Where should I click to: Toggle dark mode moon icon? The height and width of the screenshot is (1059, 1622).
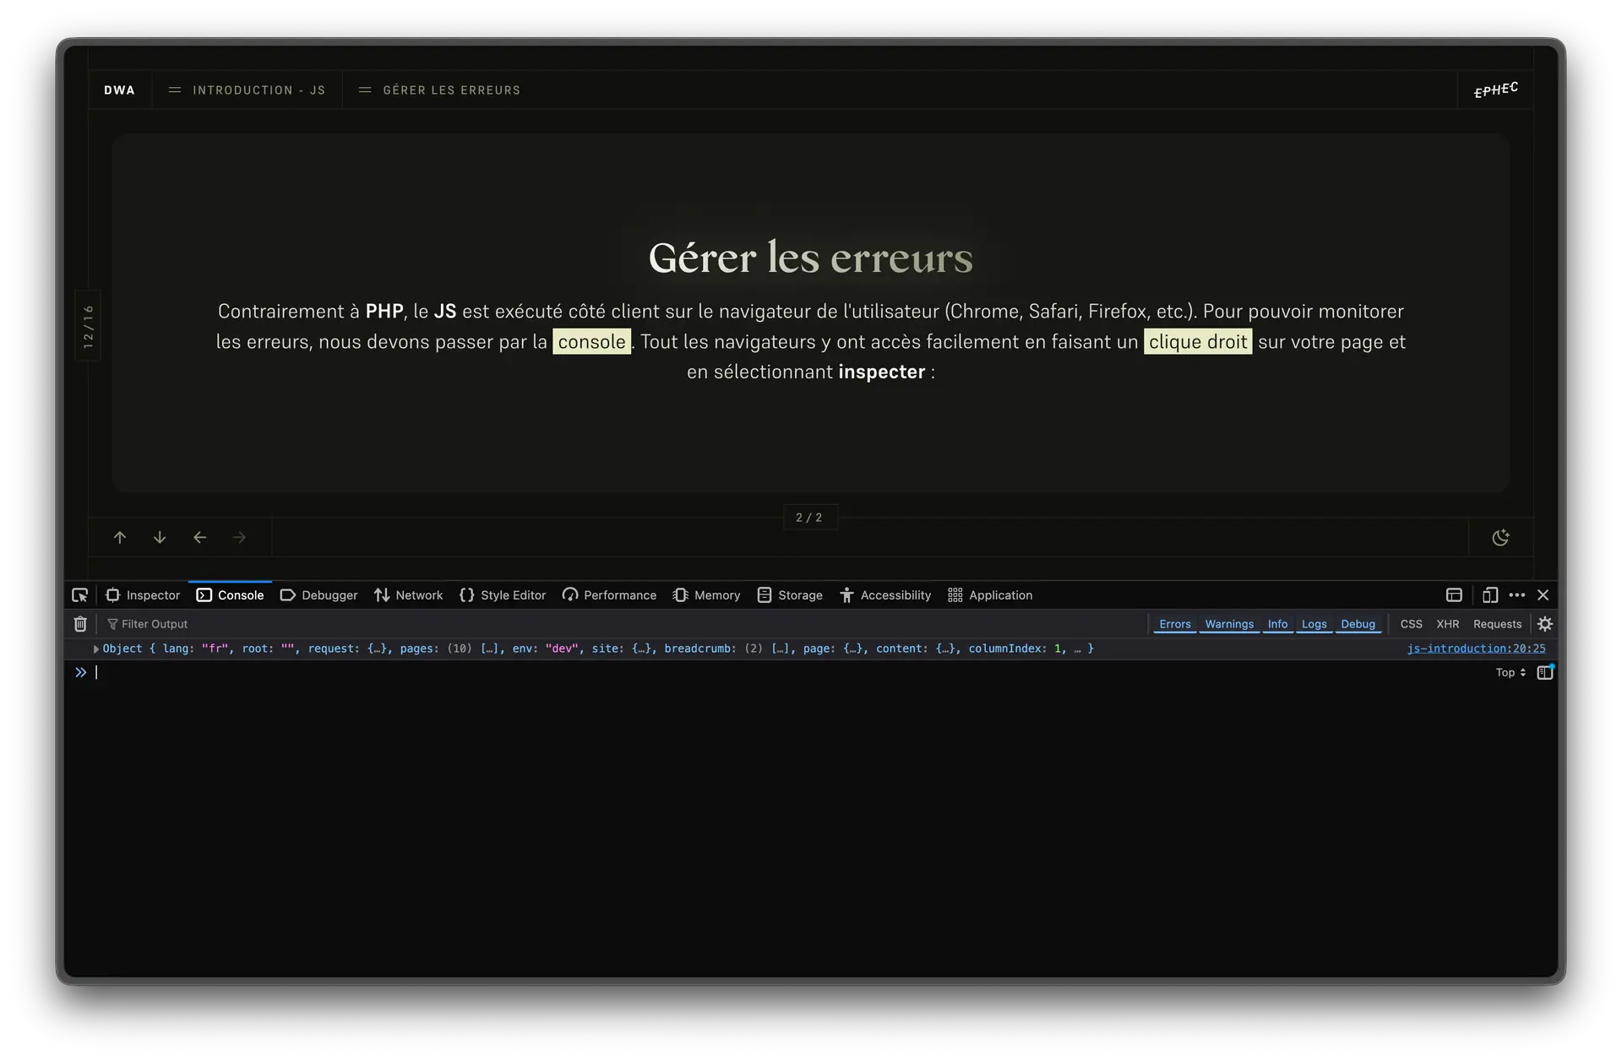1500,538
